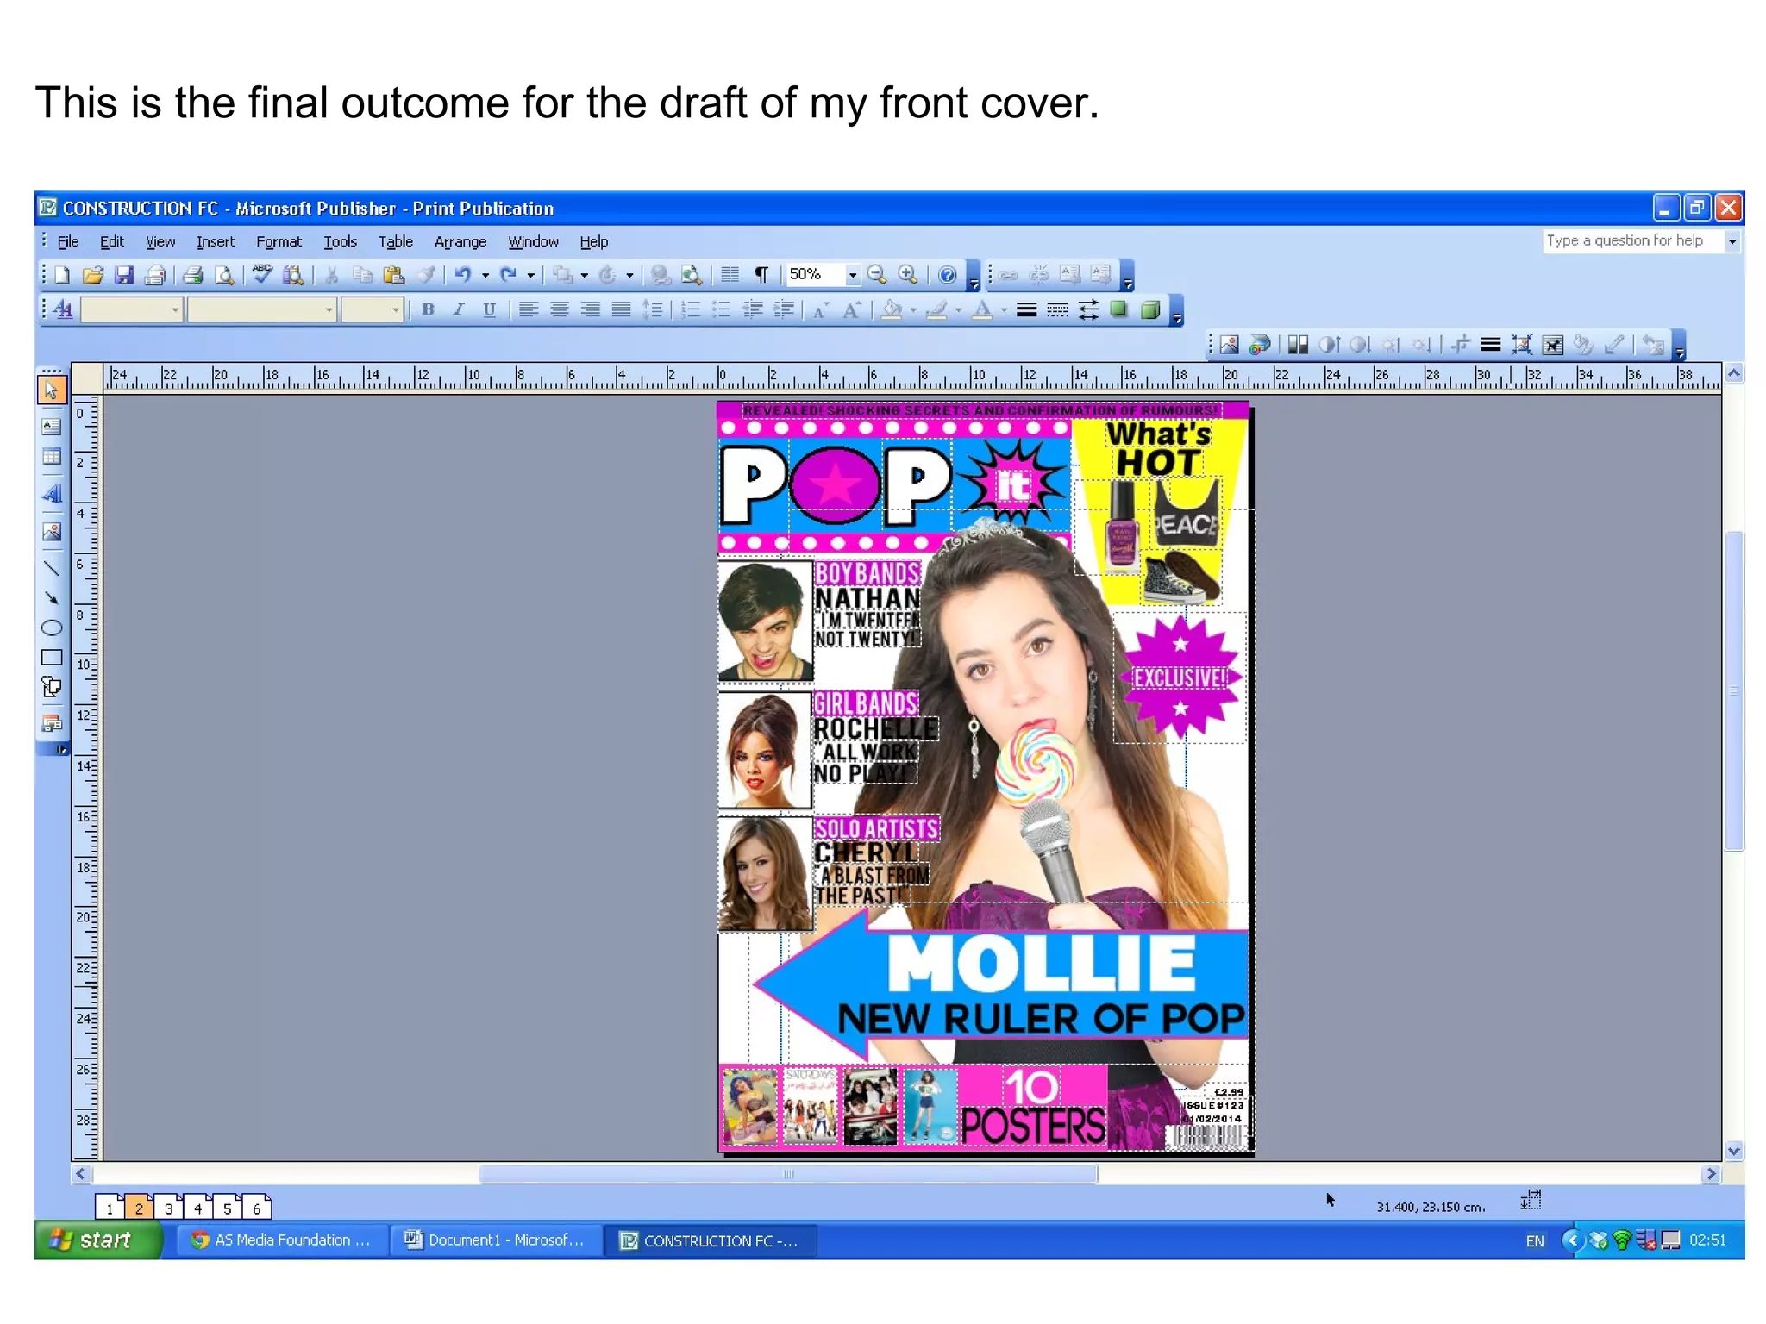Run the ABC spelling check
1766x1324 pixels.
(262, 275)
